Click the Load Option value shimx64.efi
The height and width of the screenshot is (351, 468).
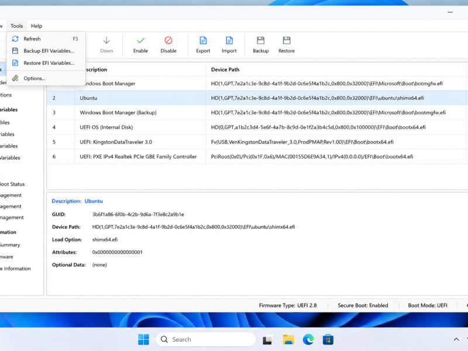pos(105,239)
